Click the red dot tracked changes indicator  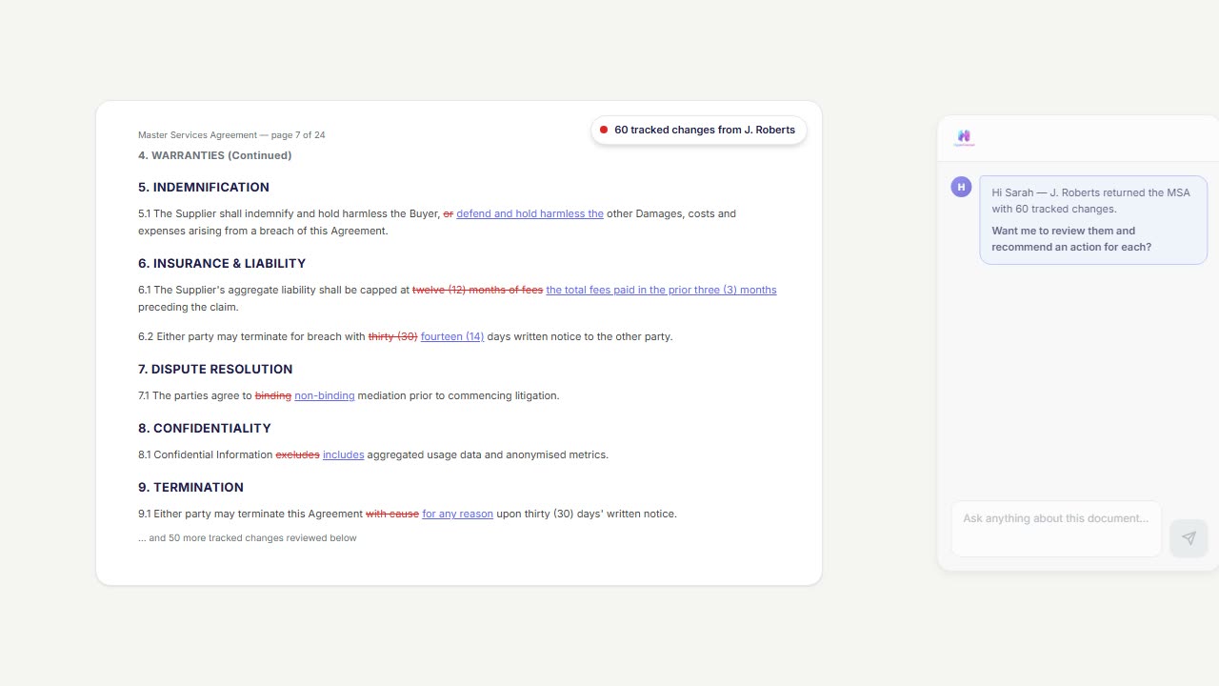pyautogui.click(x=604, y=131)
